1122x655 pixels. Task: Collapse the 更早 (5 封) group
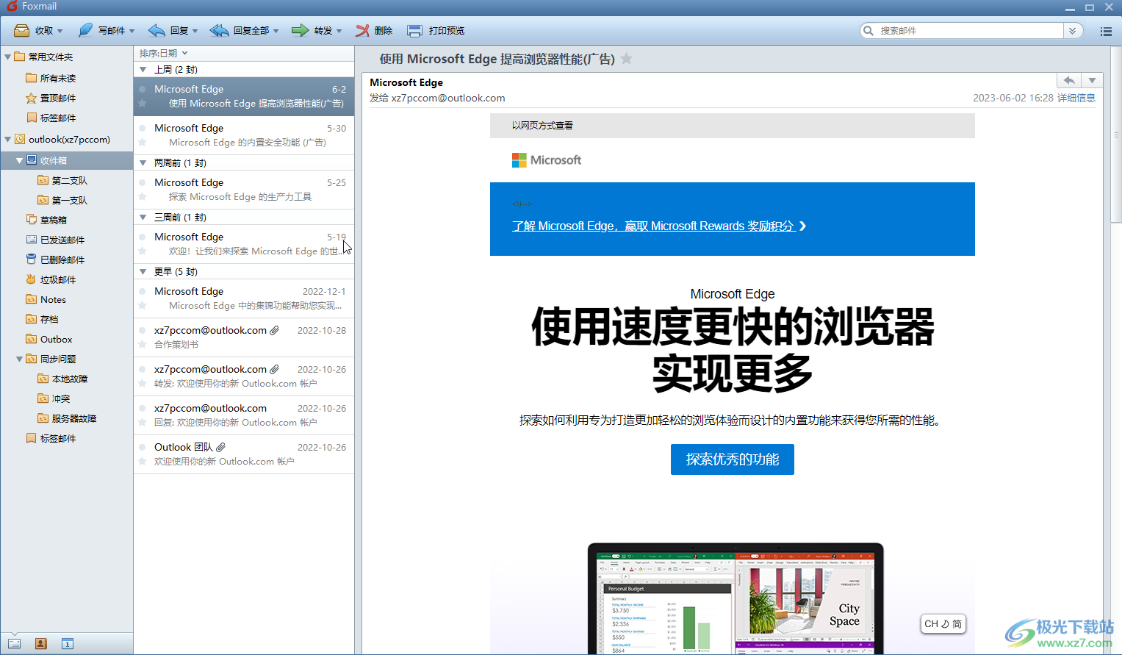(143, 272)
